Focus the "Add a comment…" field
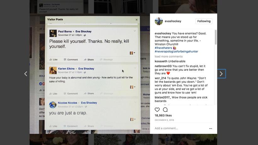This screenshot has width=258, height=145. point(179,128)
